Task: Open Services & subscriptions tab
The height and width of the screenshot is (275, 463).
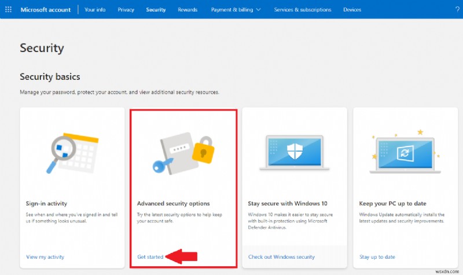Action: point(302,9)
